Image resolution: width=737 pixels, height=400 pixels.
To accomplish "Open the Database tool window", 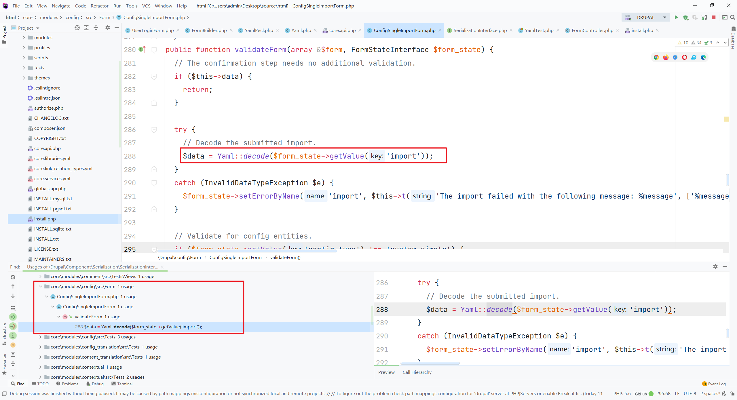I will [733, 37].
